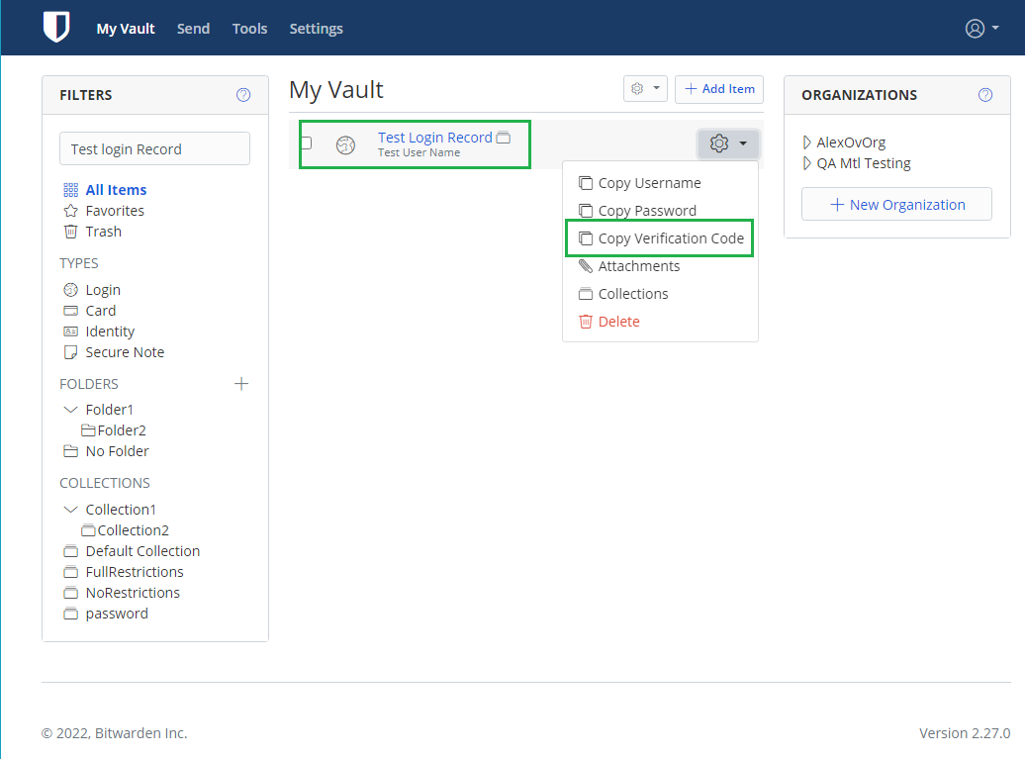Tick the checkbox beside Test Login Record
Screen dimensions: 1025x759
pyautogui.click(x=306, y=142)
